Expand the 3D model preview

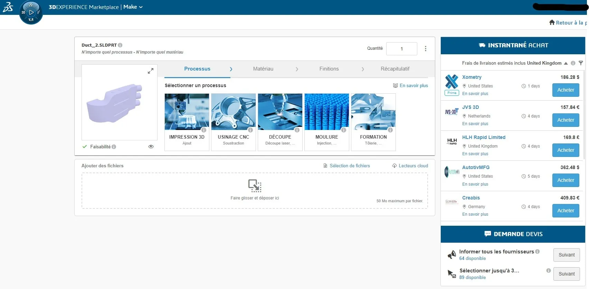click(x=151, y=71)
